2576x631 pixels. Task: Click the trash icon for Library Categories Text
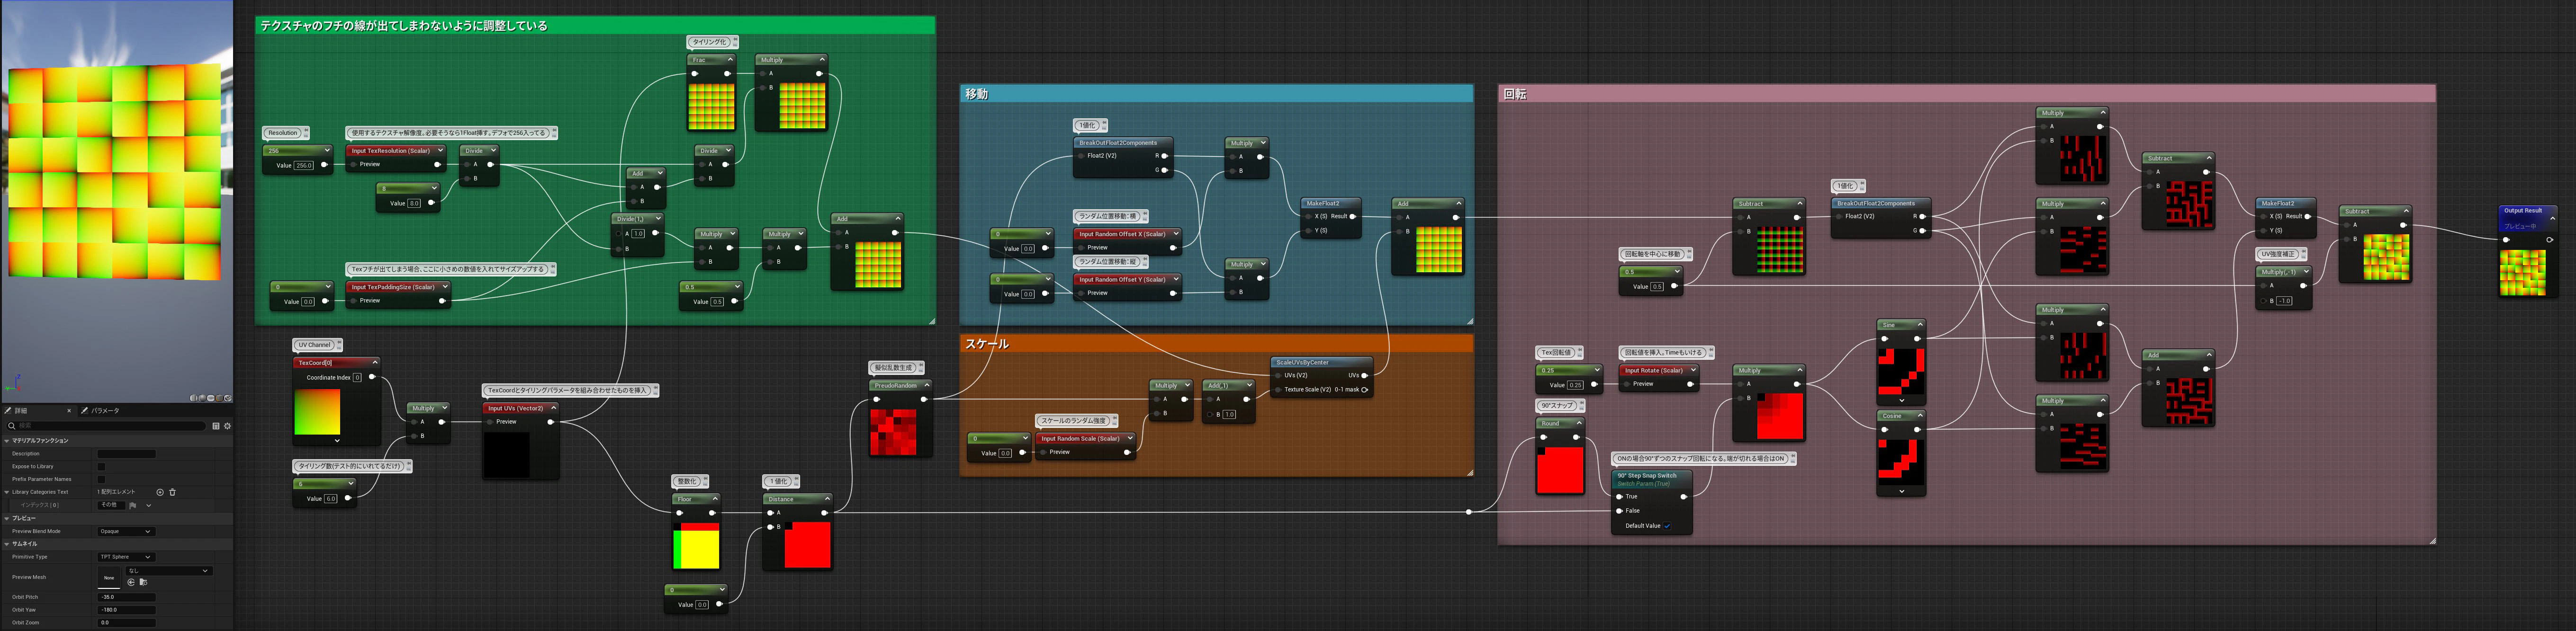pyautogui.click(x=172, y=492)
